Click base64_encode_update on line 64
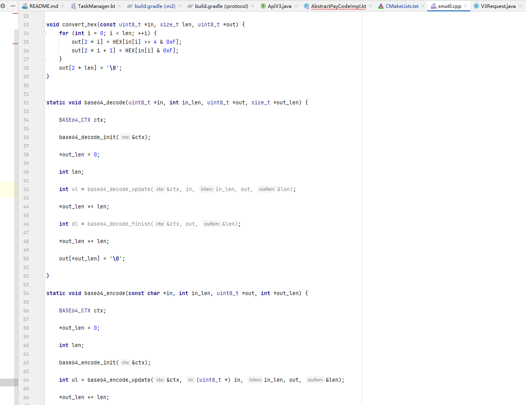 [119, 380]
